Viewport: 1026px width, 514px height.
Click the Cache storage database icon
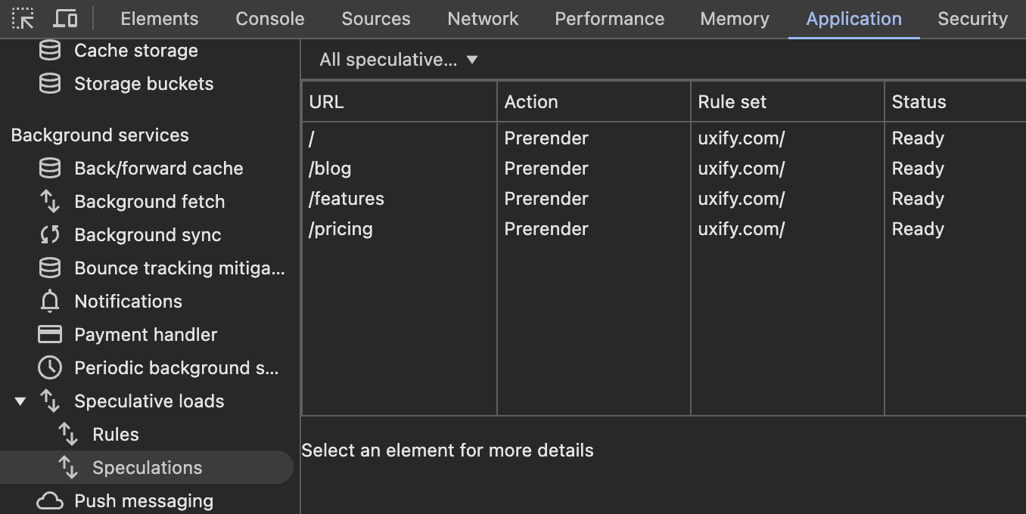click(x=49, y=50)
